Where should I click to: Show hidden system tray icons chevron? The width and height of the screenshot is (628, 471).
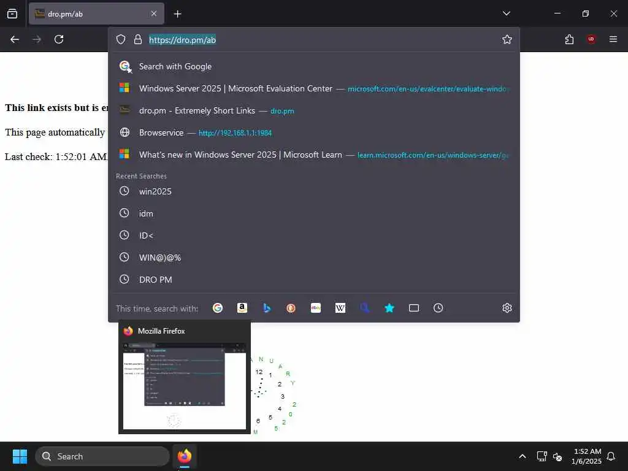(x=523, y=456)
